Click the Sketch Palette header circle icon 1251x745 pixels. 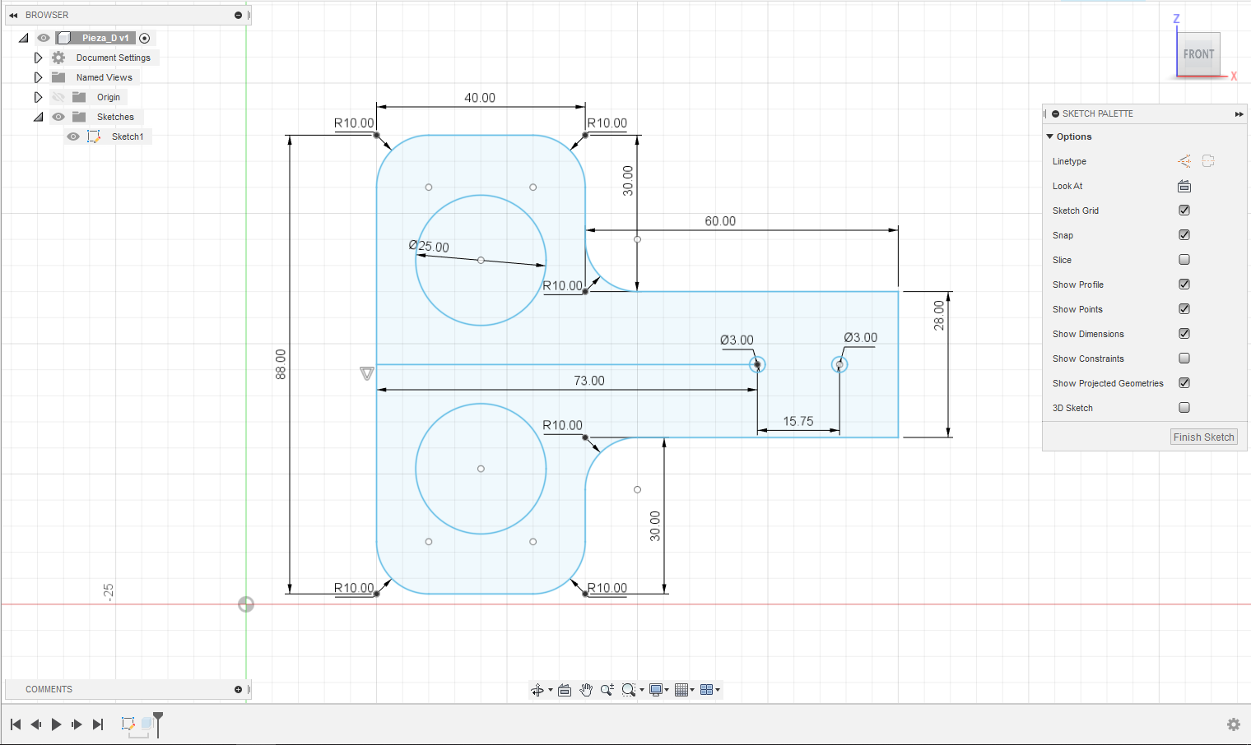(x=1055, y=114)
